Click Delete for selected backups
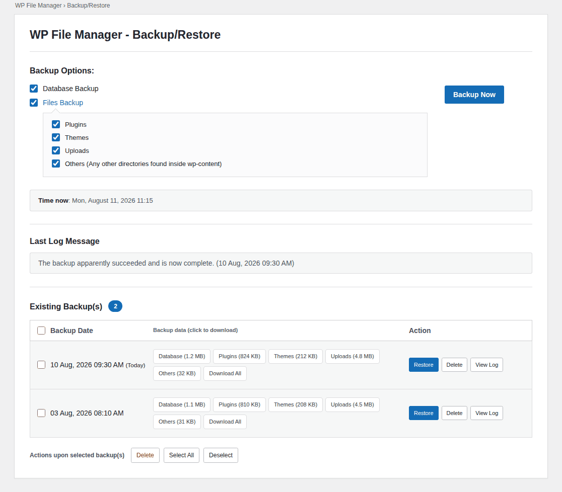This screenshot has height=492, width=562. click(145, 455)
